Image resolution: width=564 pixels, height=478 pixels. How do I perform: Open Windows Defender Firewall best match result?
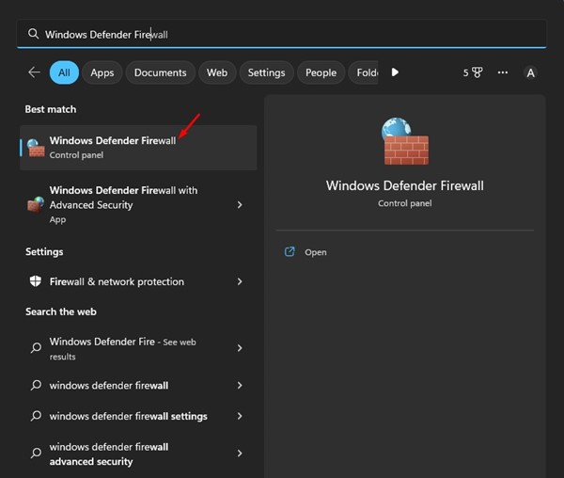(138, 148)
